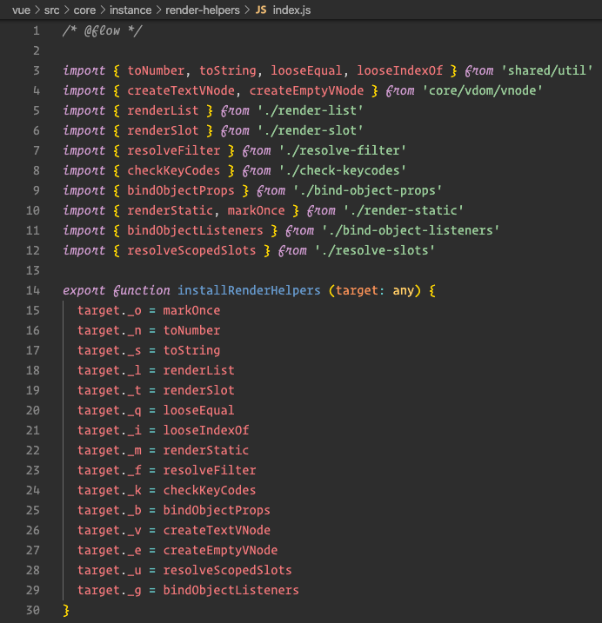This screenshot has width=602, height=623.
Task: Click 'createEmptyVNode' on line 27
Action: coord(220,550)
